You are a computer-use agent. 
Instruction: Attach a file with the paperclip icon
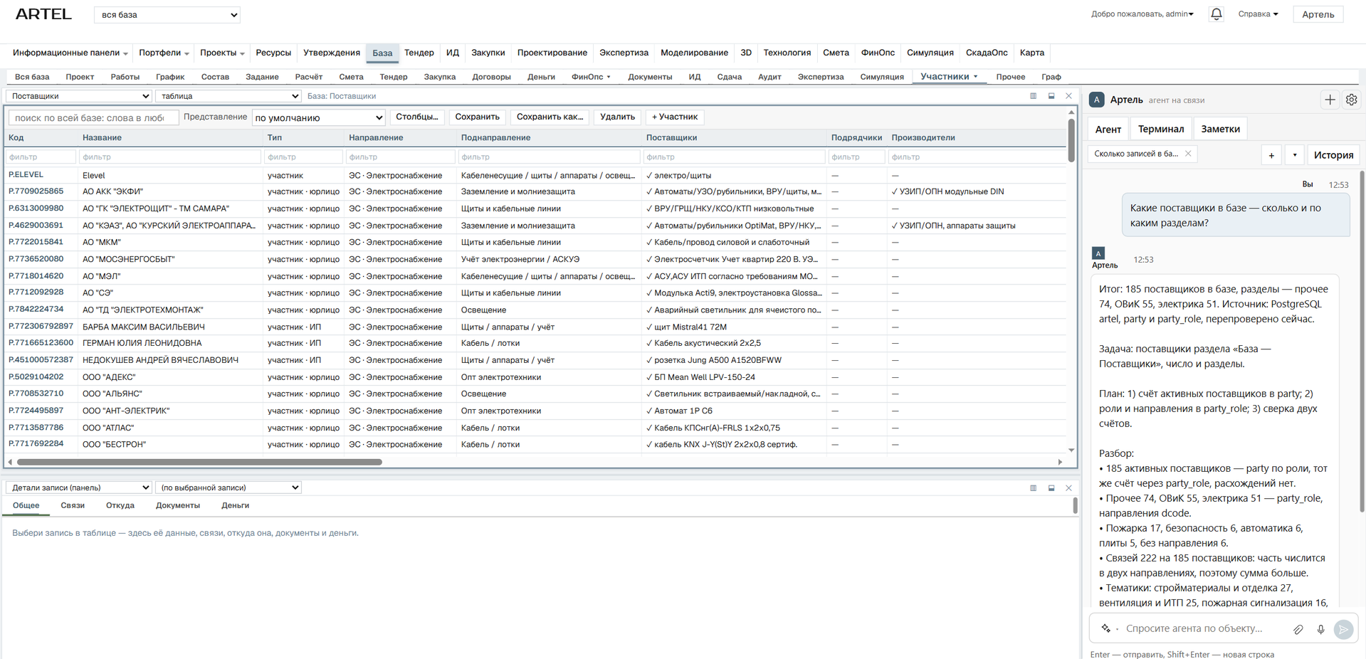click(x=1298, y=629)
